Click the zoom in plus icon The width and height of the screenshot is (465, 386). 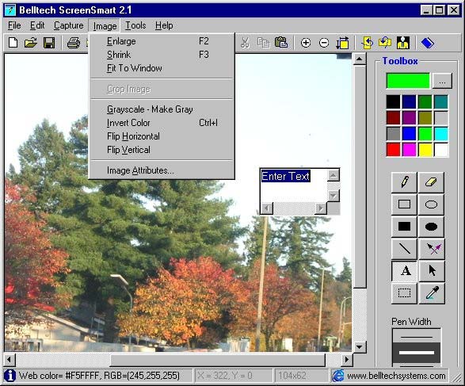pyautogui.click(x=306, y=43)
